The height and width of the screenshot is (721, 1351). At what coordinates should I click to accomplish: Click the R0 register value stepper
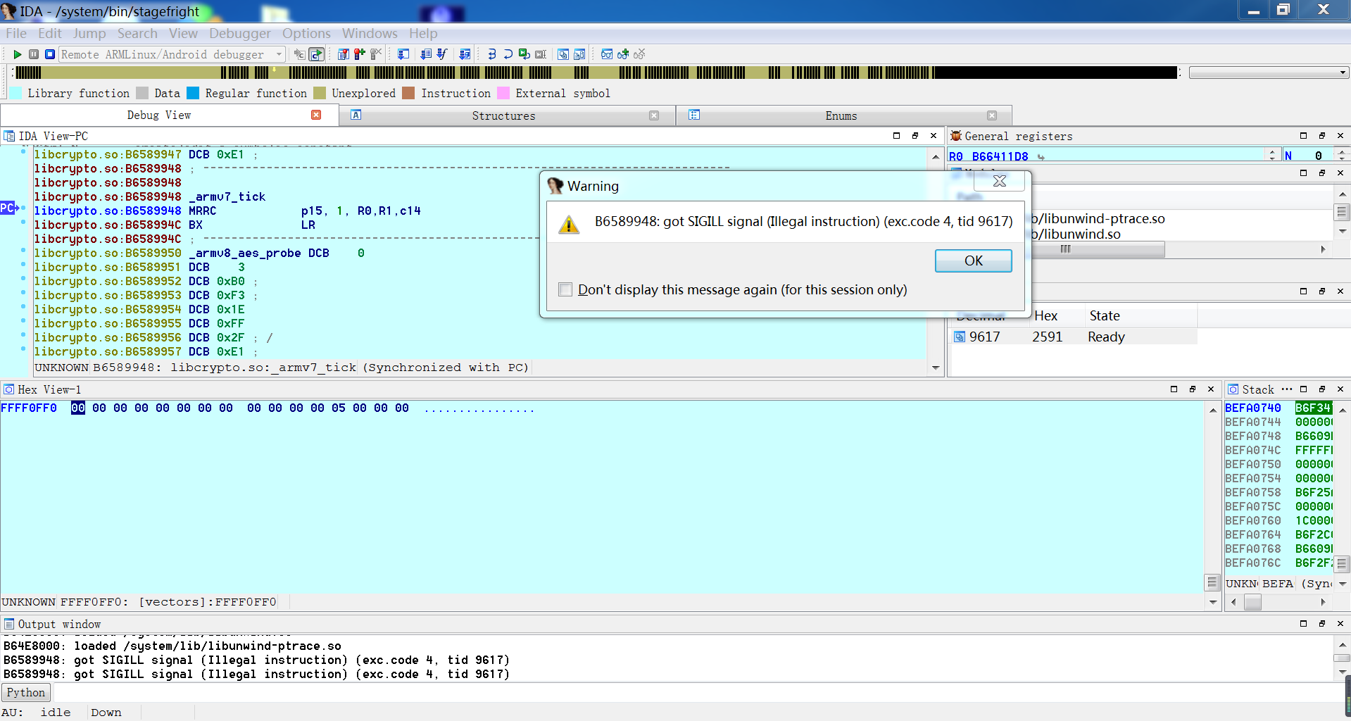1272,156
